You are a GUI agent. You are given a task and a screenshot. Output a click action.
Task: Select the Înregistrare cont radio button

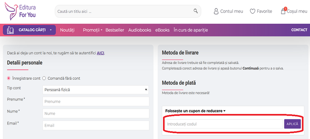click(x=9, y=78)
